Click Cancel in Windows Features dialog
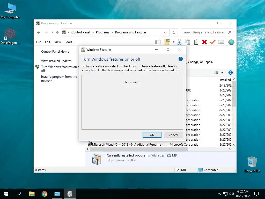 (173, 135)
